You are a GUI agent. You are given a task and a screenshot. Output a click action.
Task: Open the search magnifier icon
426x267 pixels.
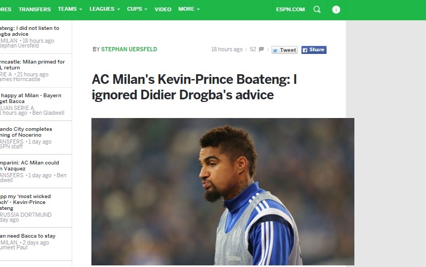317,10
